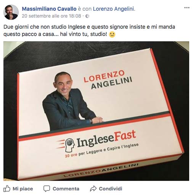Click the portrait of the man on the box

(71, 101)
